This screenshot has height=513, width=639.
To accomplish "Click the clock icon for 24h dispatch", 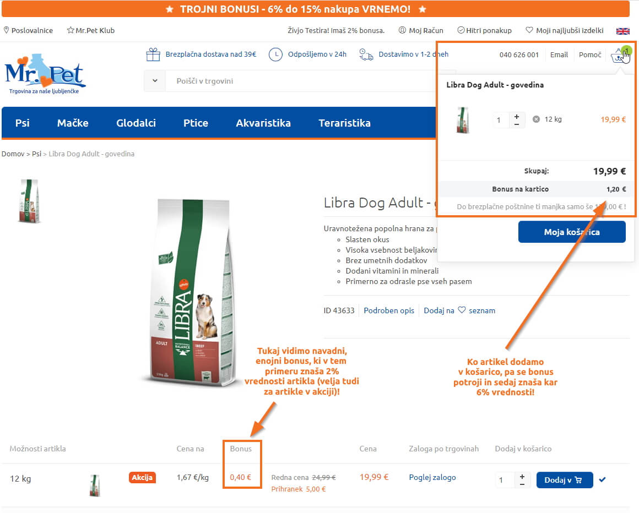I will 275,54.
